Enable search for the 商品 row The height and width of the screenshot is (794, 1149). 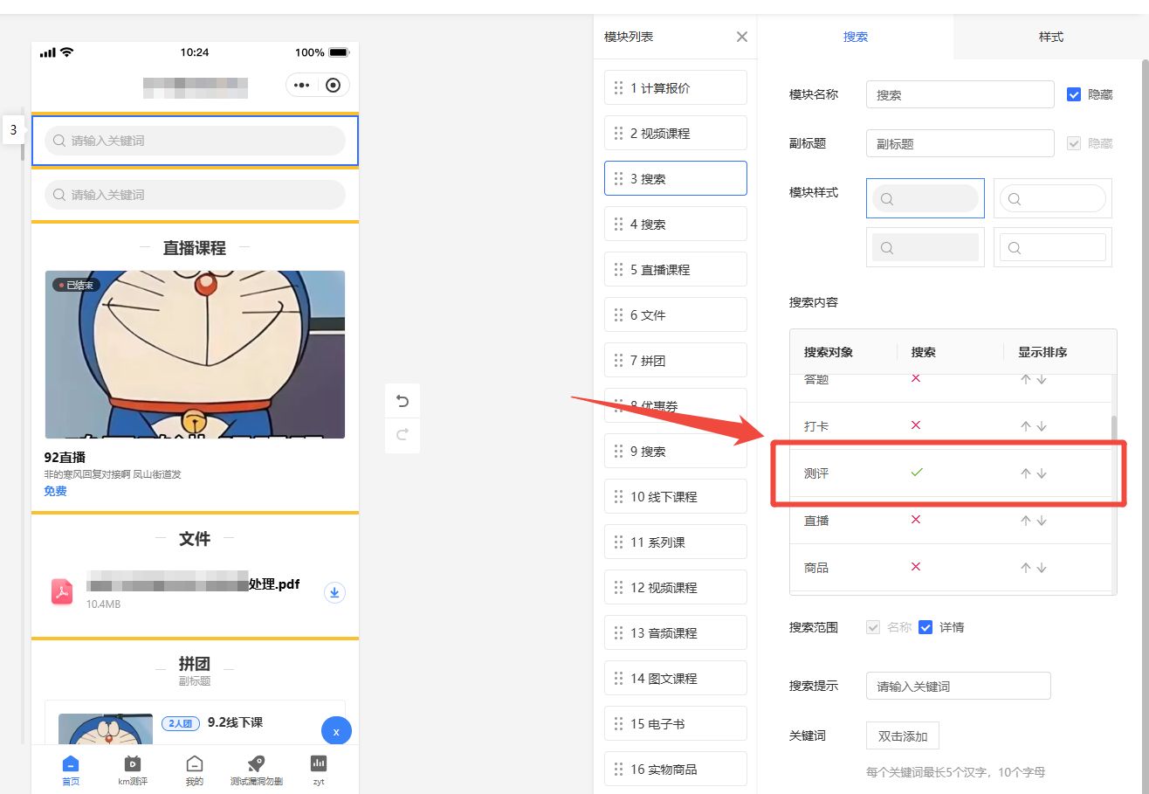coord(916,567)
